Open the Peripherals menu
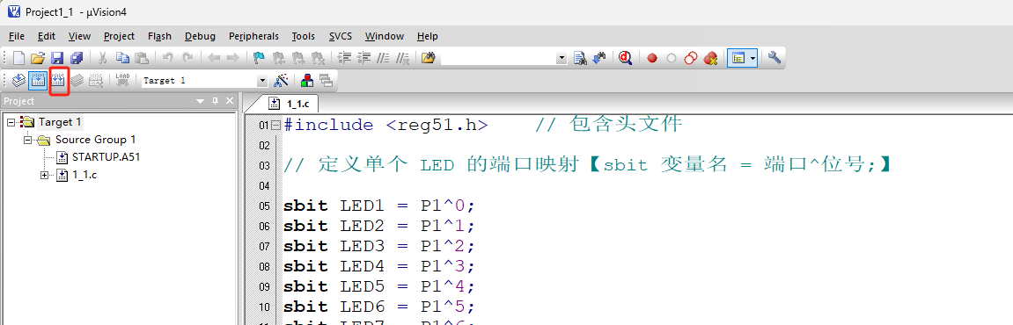Image resolution: width=1013 pixels, height=325 pixels. [253, 36]
